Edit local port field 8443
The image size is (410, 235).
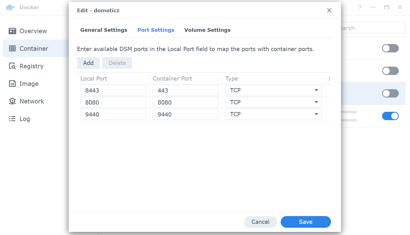point(113,90)
